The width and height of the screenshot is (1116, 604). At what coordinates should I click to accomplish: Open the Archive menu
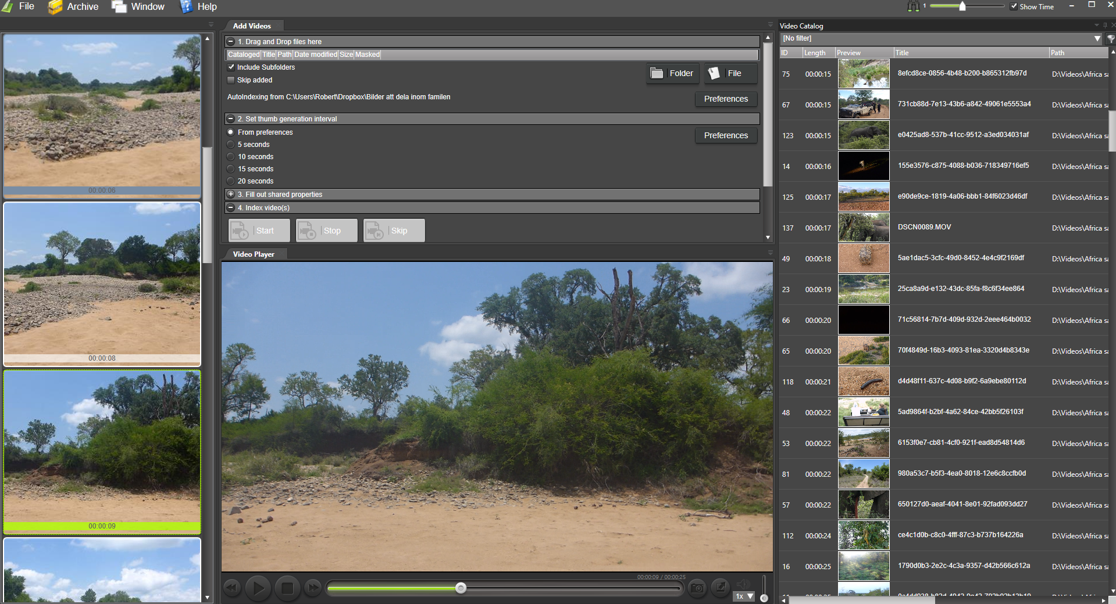pos(73,6)
